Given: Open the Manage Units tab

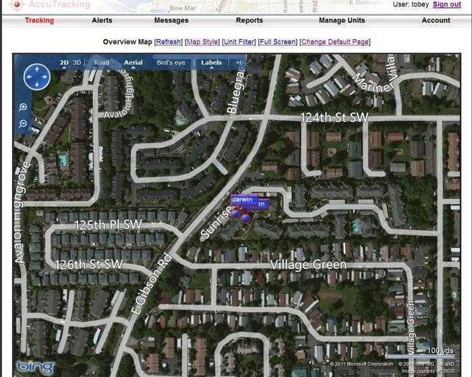Looking at the screenshot, I should (x=342, y=20).
